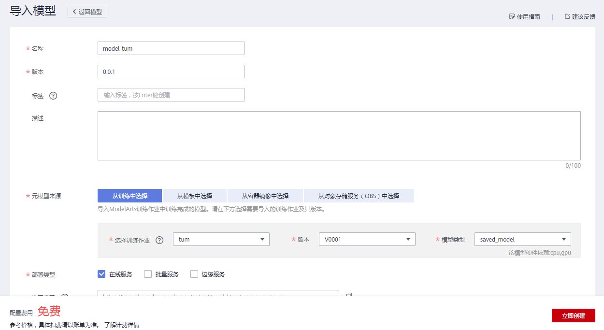604x330 pixels.
Task: Click the partially hidden URL input field
Action: (218, 293)
